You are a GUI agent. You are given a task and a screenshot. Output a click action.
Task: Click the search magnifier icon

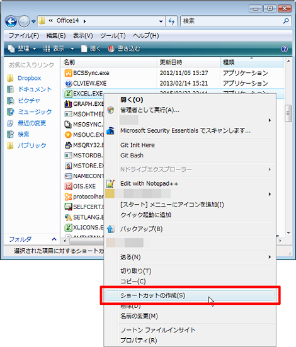coord(286,21)
